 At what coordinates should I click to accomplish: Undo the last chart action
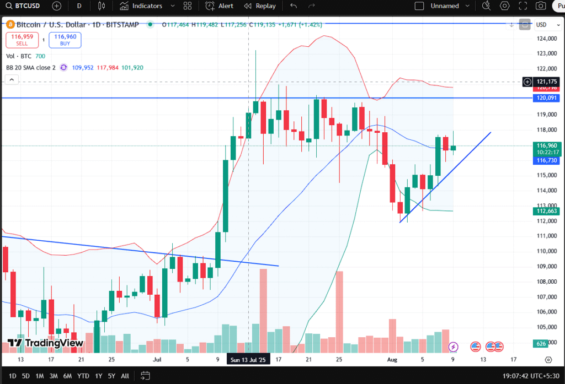(294, 6)
